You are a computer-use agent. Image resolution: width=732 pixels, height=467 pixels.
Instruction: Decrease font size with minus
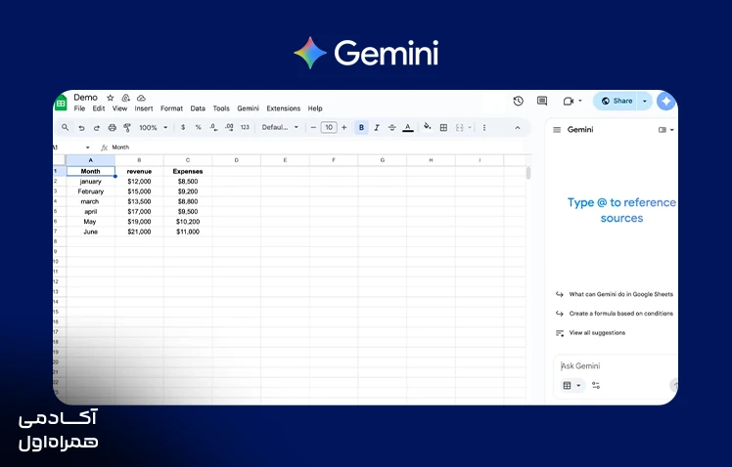coord(313,127)
